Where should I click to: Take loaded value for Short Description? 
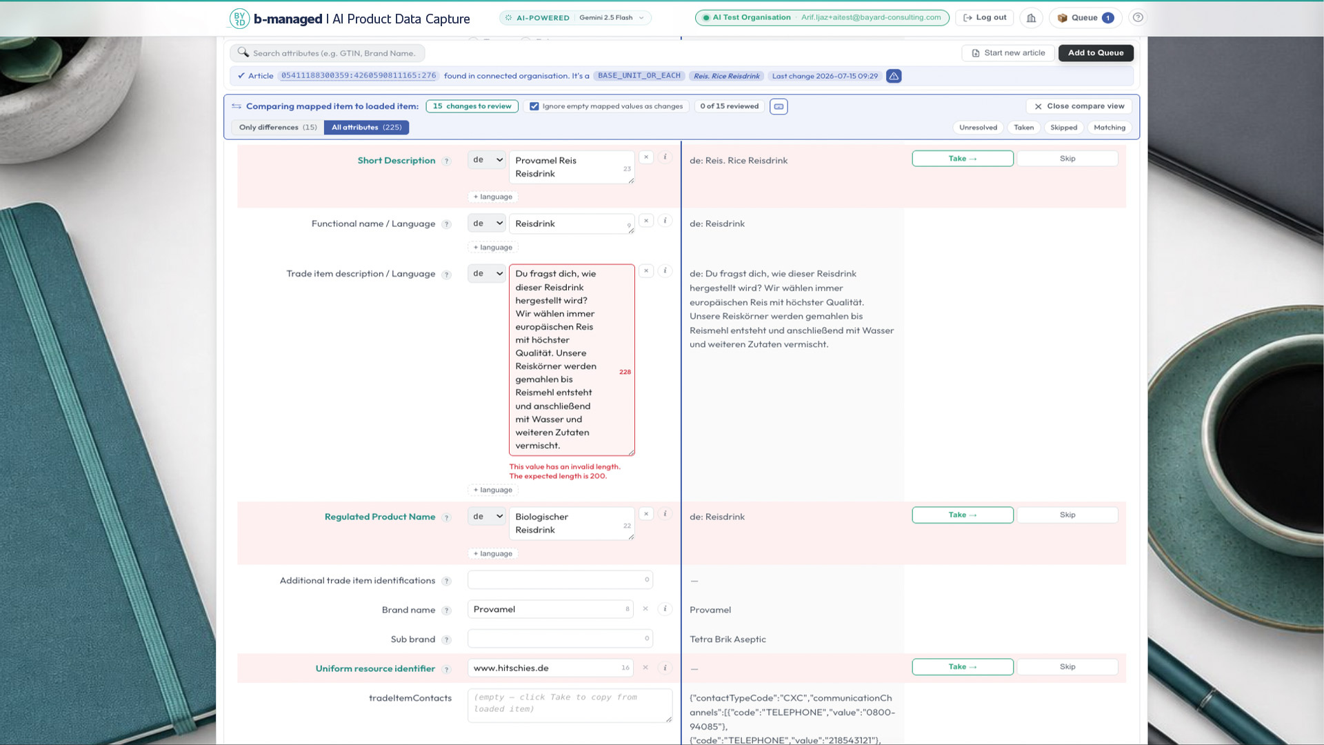(x=963, y=159)
